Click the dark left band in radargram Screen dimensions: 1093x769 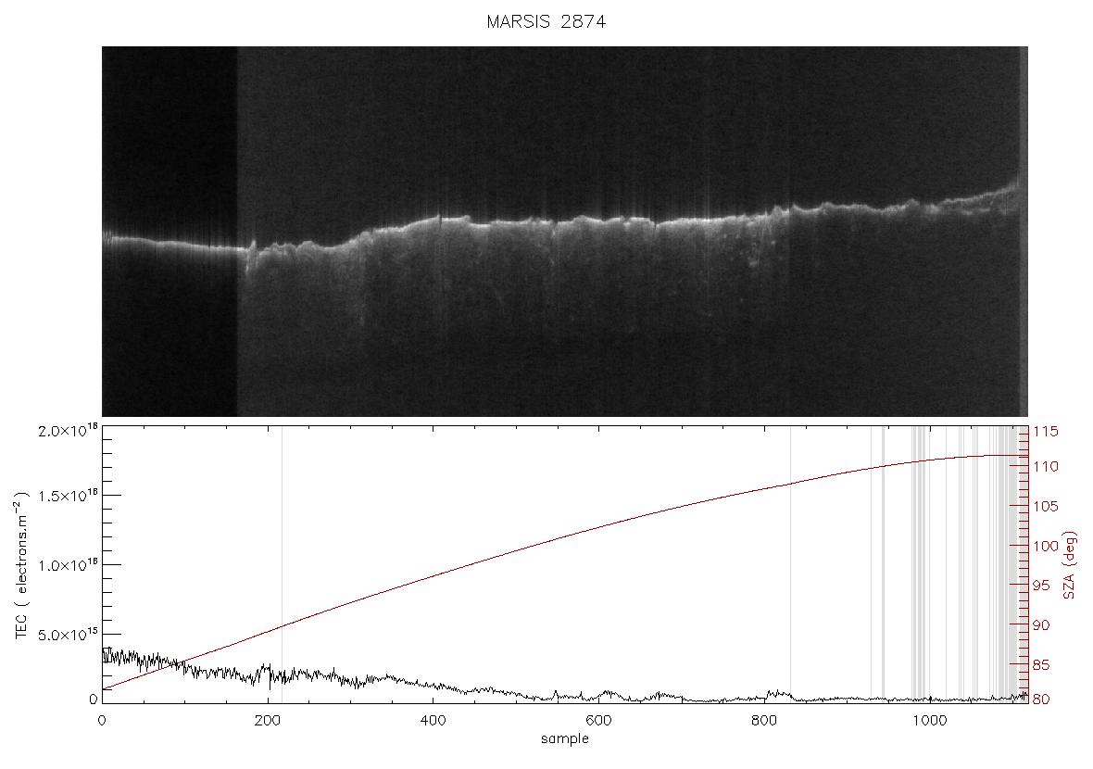coord(170,232)
